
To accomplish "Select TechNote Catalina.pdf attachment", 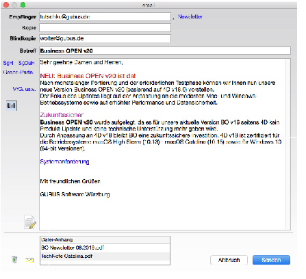I will pyautogui.click(x=105, y=256).
